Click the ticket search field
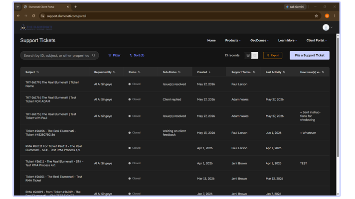The image size is (355, 199). pos(59,55)
